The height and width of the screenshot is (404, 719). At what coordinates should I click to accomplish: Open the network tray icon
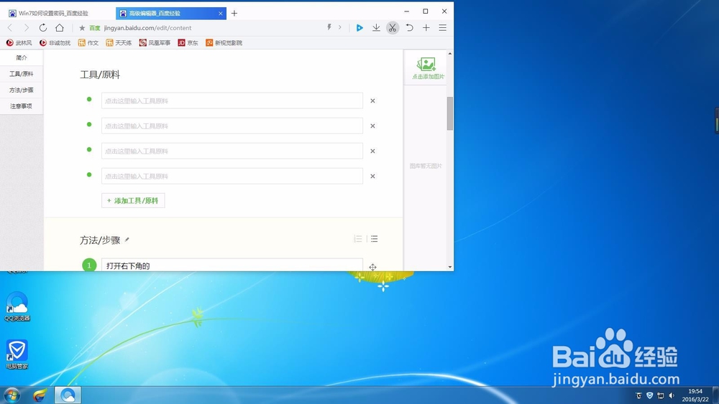click(660, 395)
